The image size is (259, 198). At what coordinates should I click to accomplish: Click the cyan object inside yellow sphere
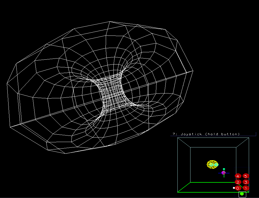[x=212, y=164]
